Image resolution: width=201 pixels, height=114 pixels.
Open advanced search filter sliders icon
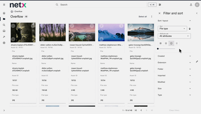[160, 5]
